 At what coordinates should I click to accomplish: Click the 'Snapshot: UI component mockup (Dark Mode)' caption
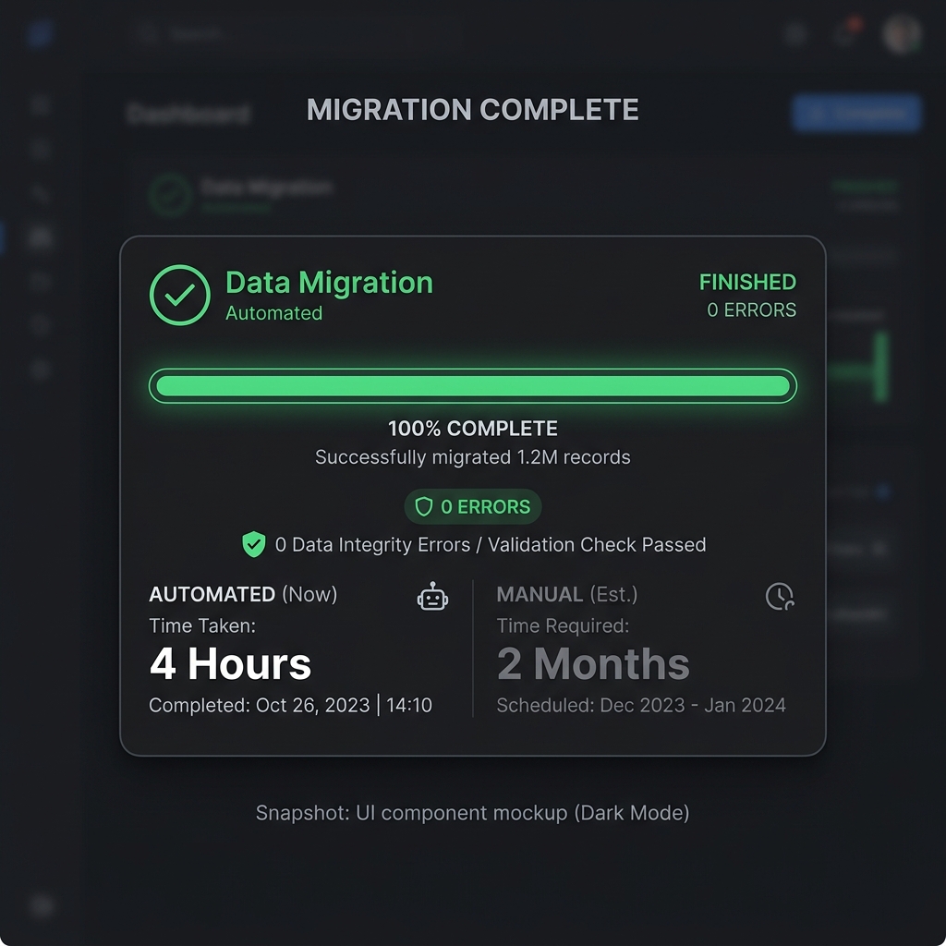click(x=472, y=813)
